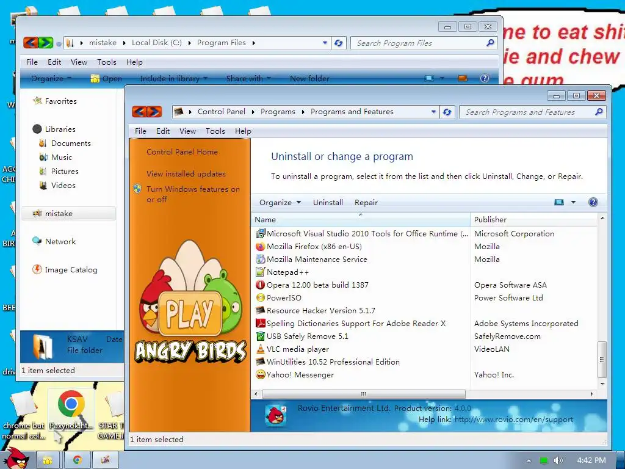Sort by the Publisher column header
This screenshot has width=625, height=469.
pyautogui.click(x=534, y=219)
